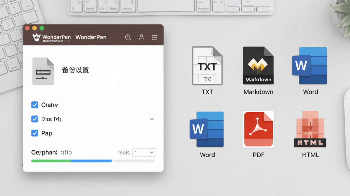Close the WonderPen window with red button

click(27, 28)
